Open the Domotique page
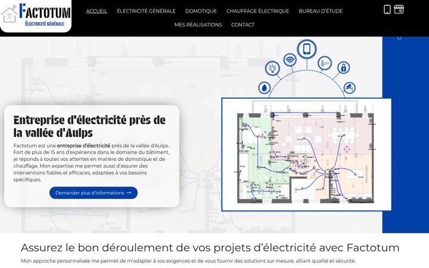Viewport: 429px width, 268px height. [201, 11]
